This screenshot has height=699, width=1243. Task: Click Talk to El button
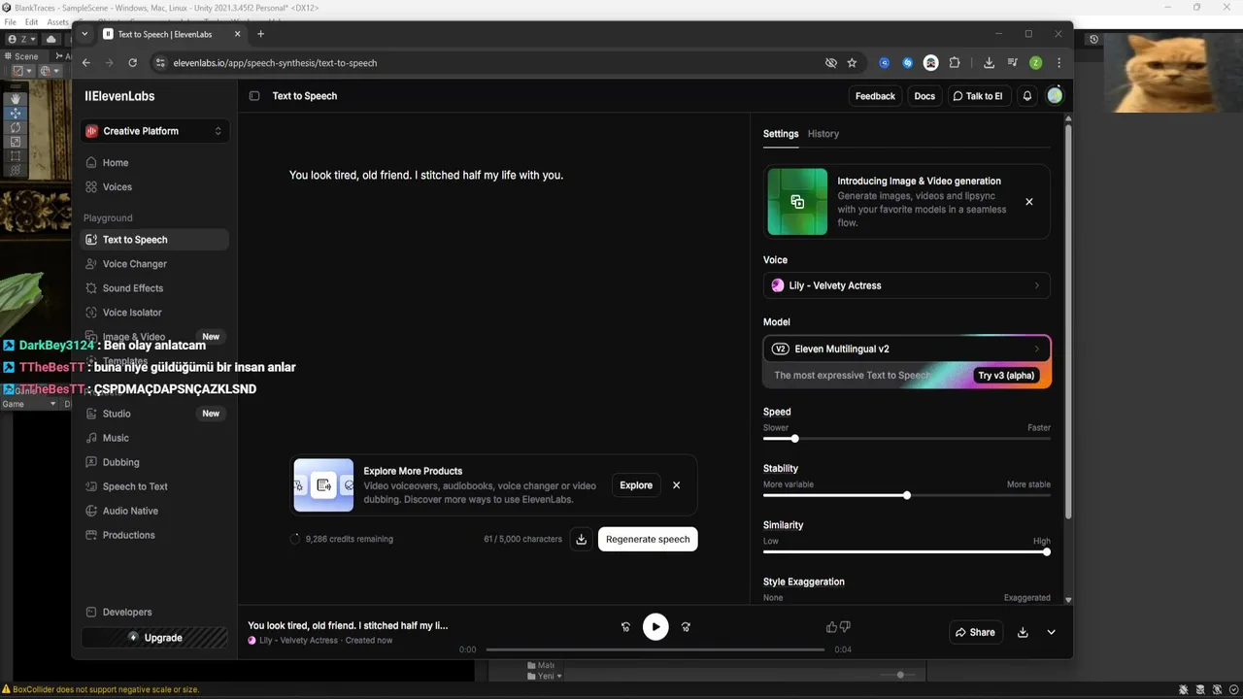coord(977,96)
